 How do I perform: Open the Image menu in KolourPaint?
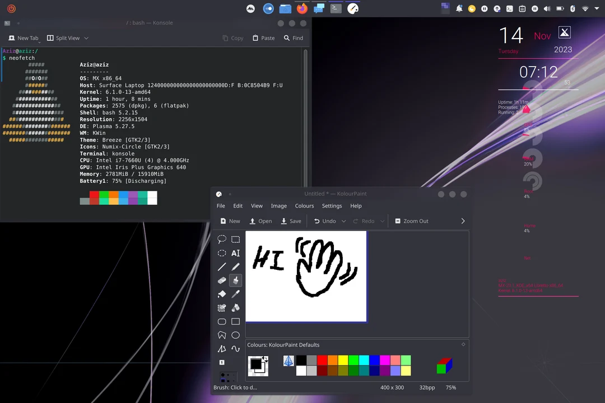278,205
